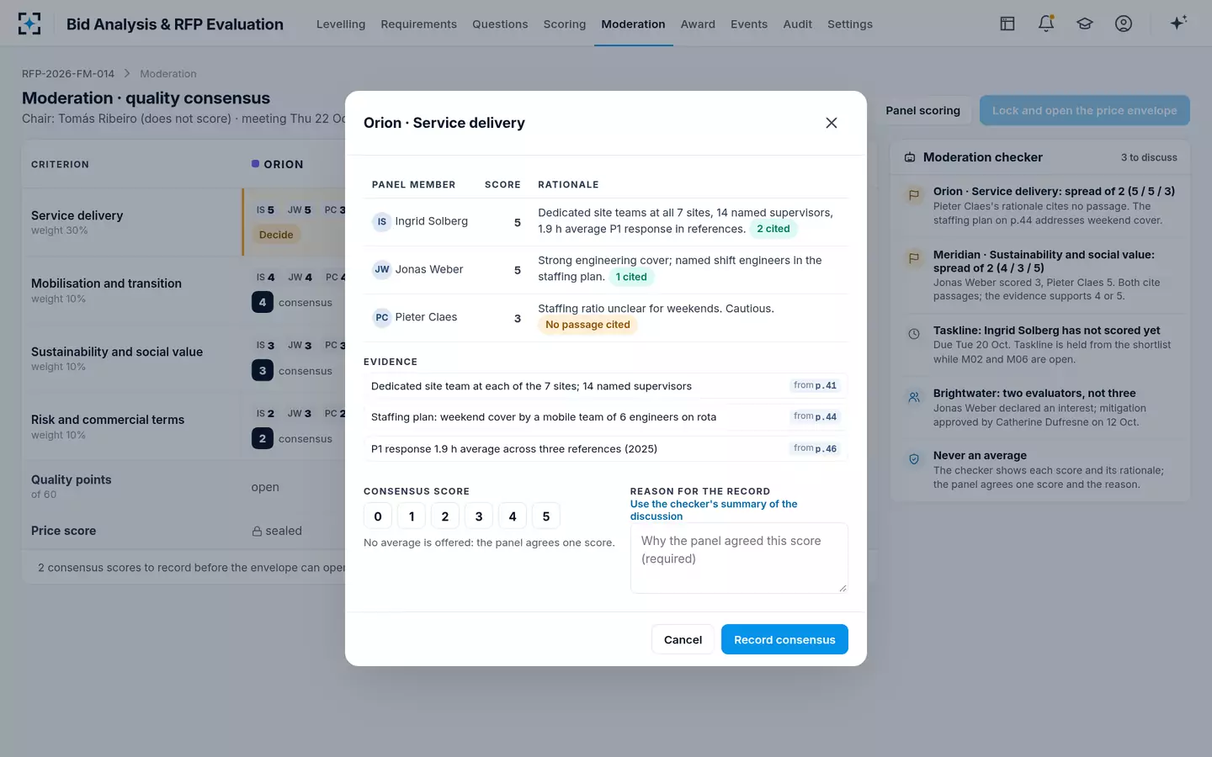Click the app logo icon
This screenshot has width=1212, height=757.
coord(29,24)
